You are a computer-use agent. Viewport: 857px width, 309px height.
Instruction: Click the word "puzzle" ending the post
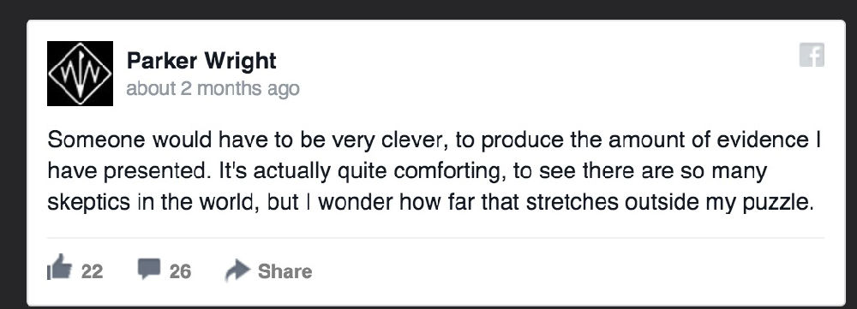[x=778, y=204]
